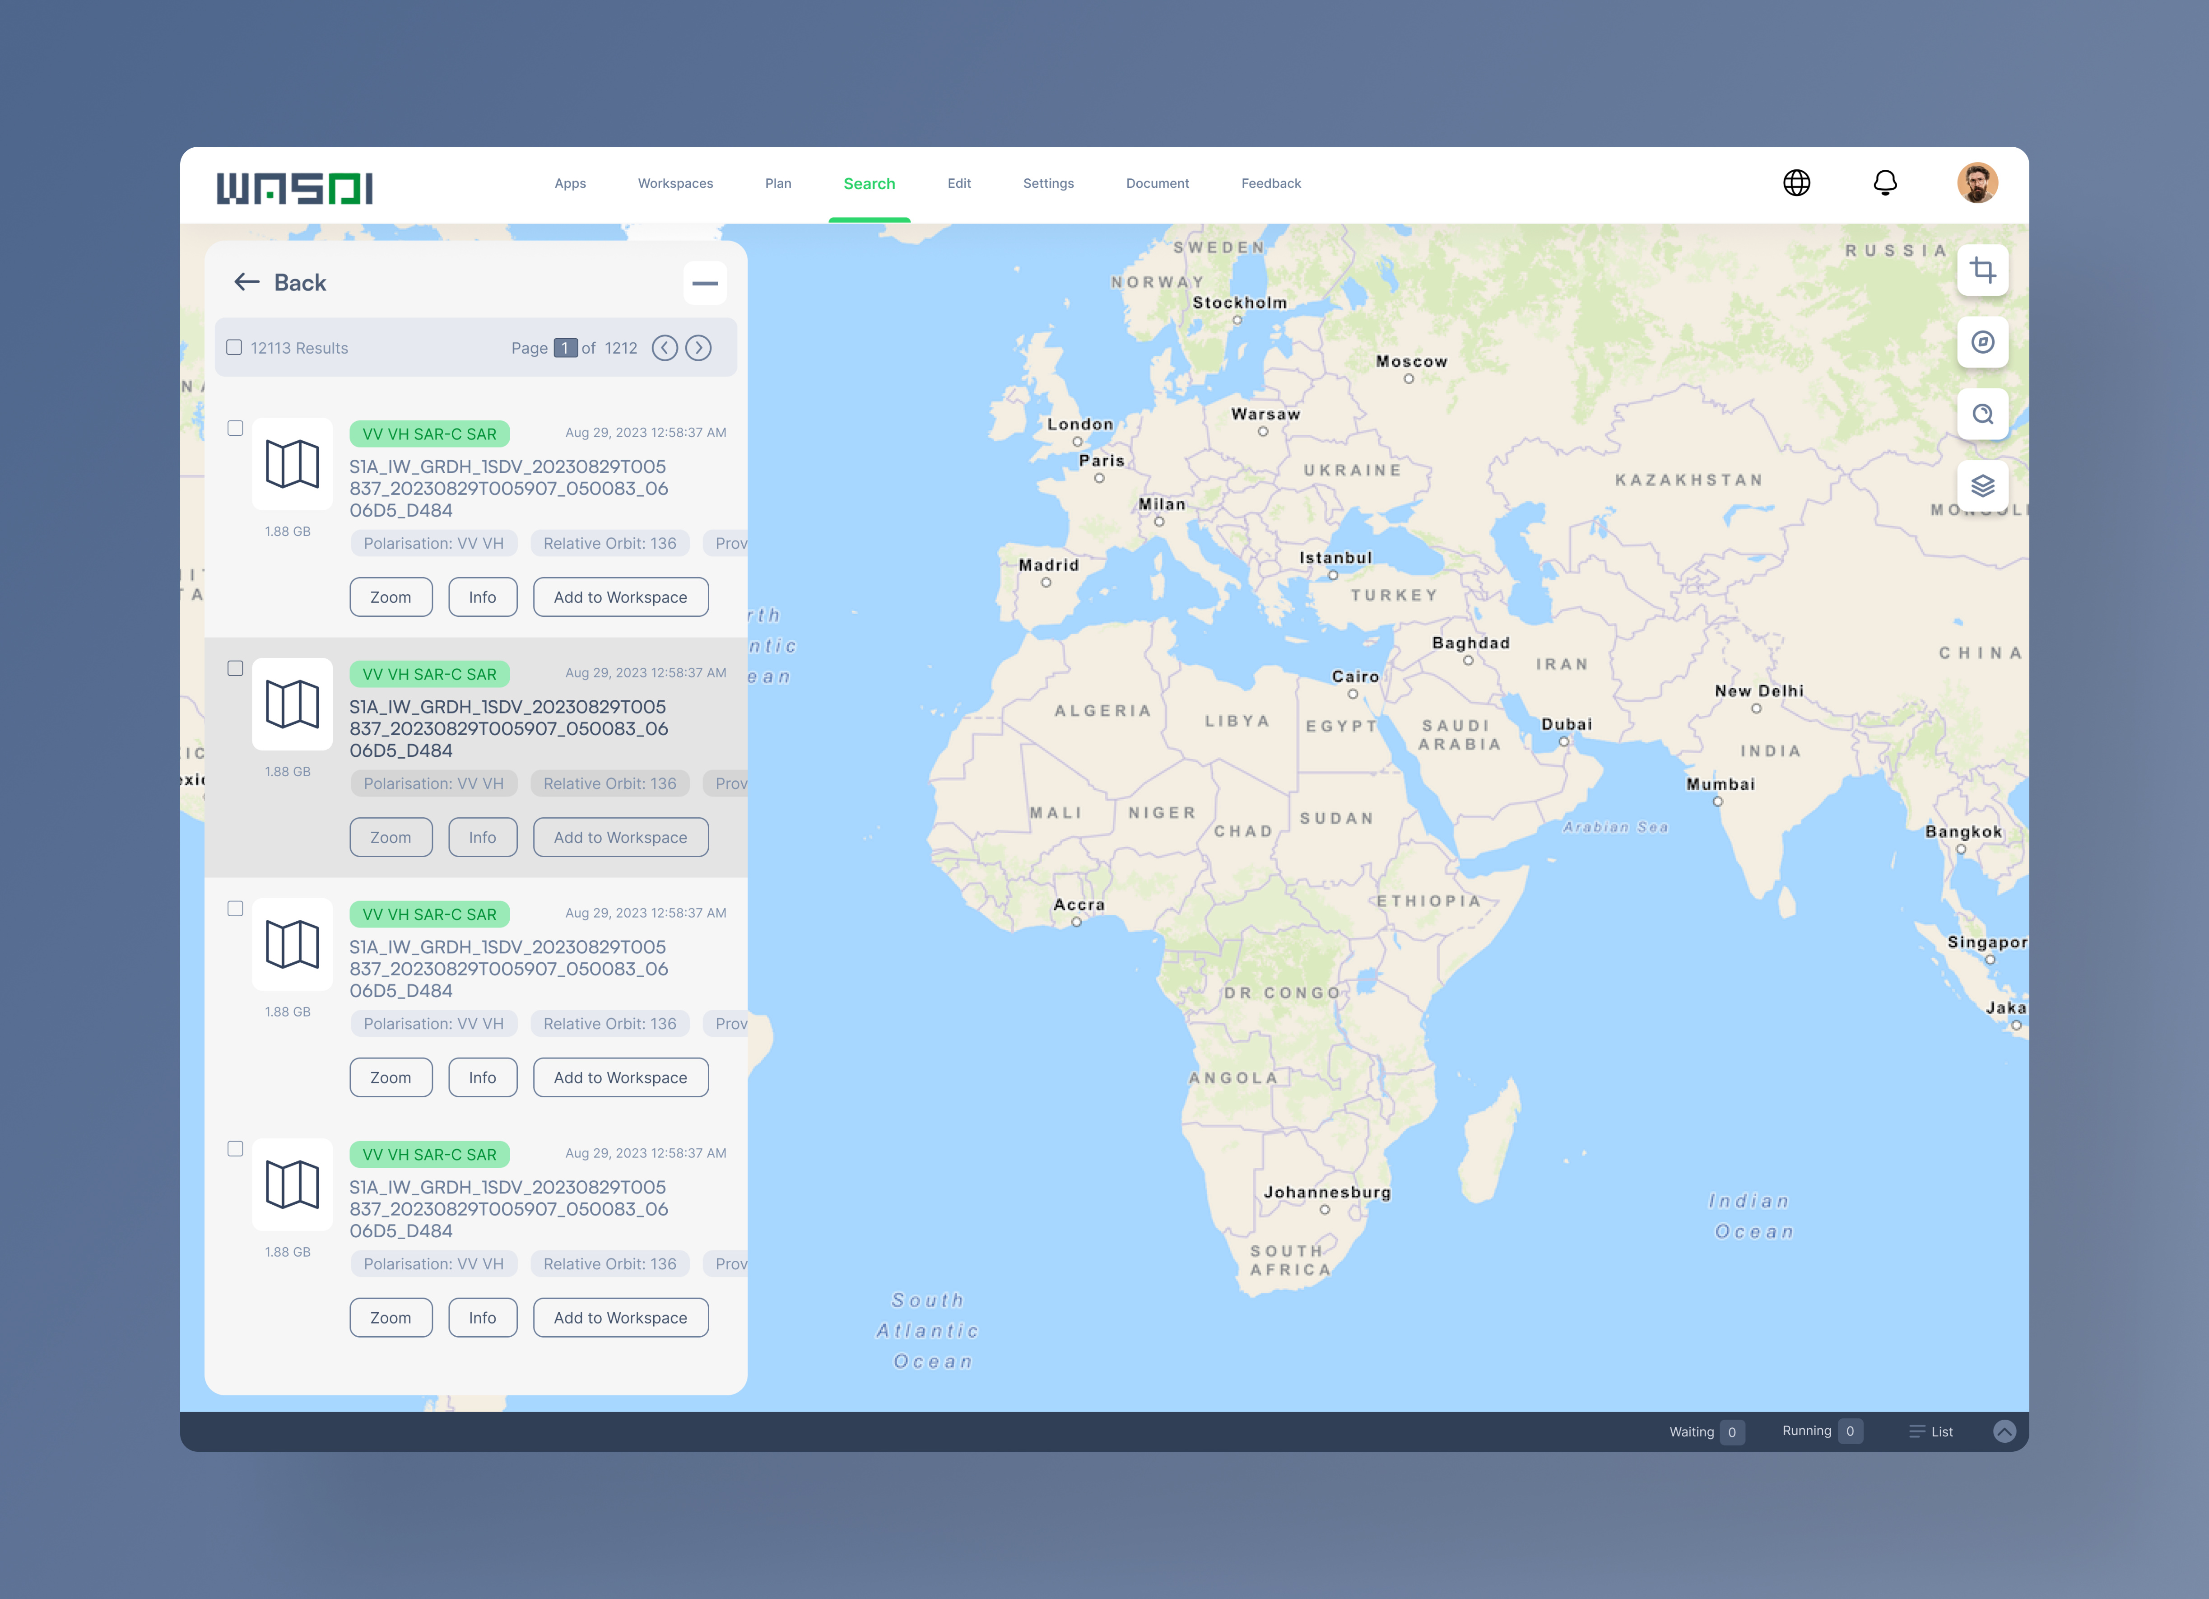Click Info button on second result

[482, 837]
